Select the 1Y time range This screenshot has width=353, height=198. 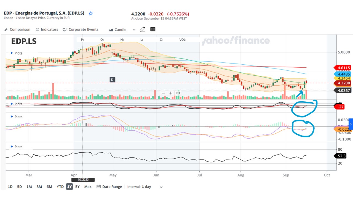69,187
